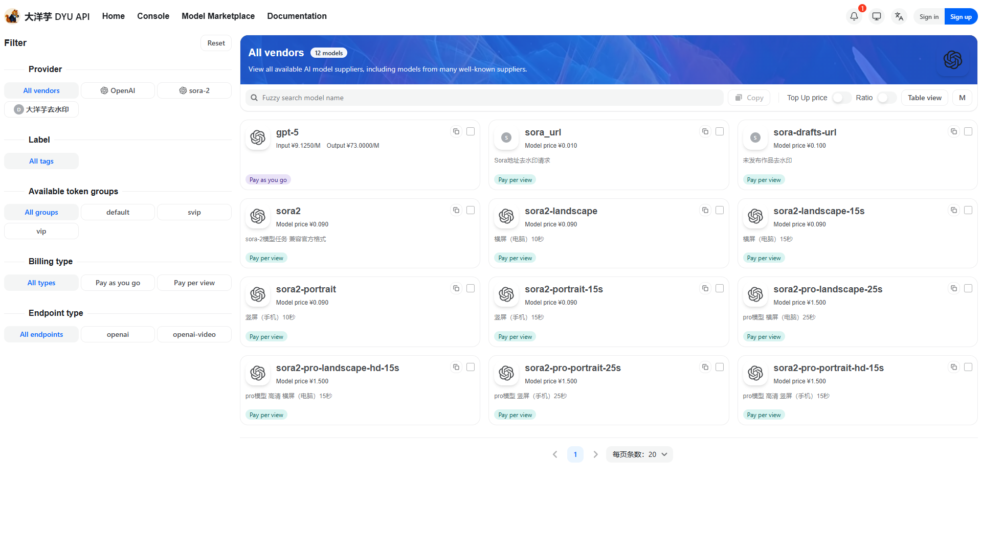This screenshot has height=552, width=982.
Task: Open notifications via the bell icon
Action: click(x=853, y=16)
